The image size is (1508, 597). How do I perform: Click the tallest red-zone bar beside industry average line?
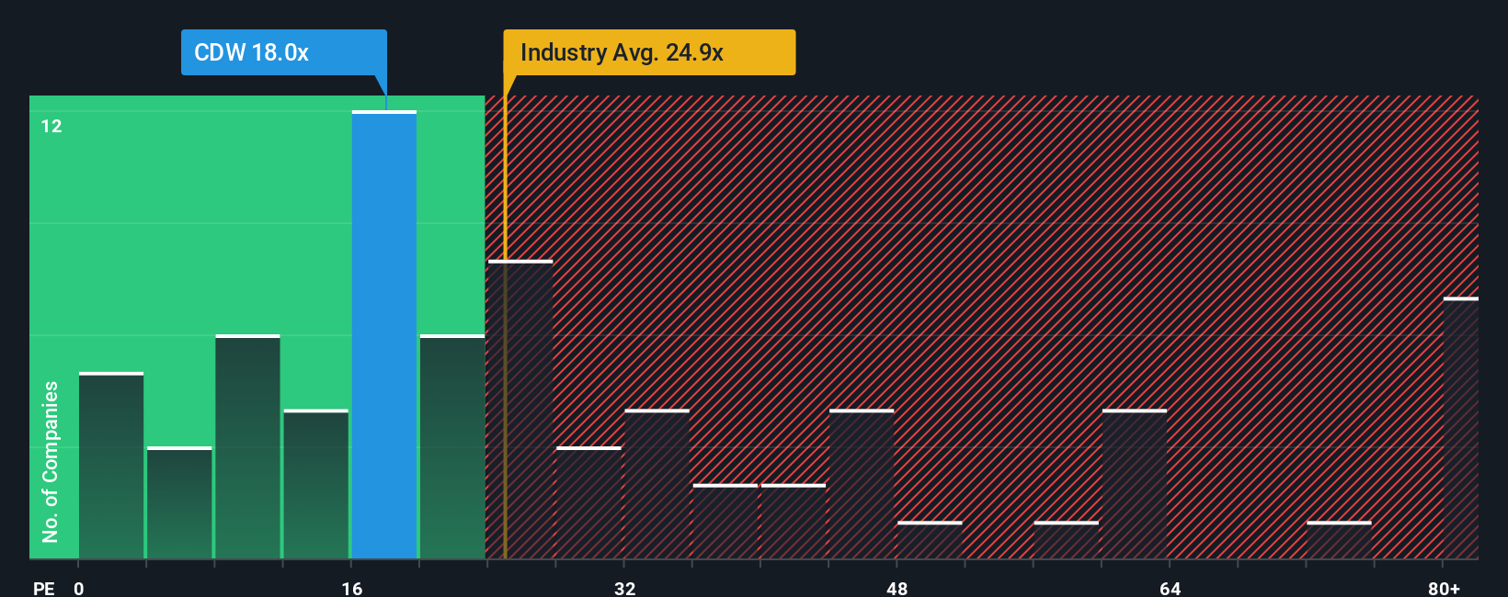click(520, 409)
